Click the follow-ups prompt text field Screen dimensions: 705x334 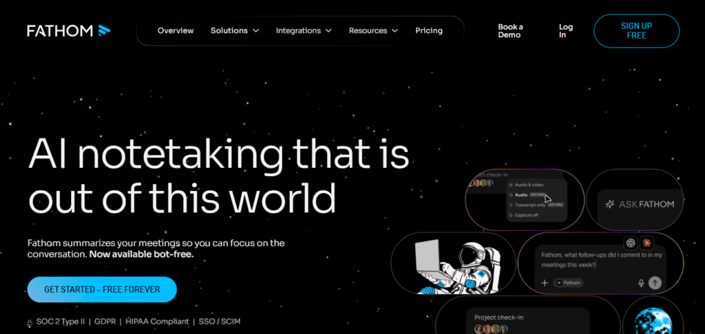(x=602, y=260)
